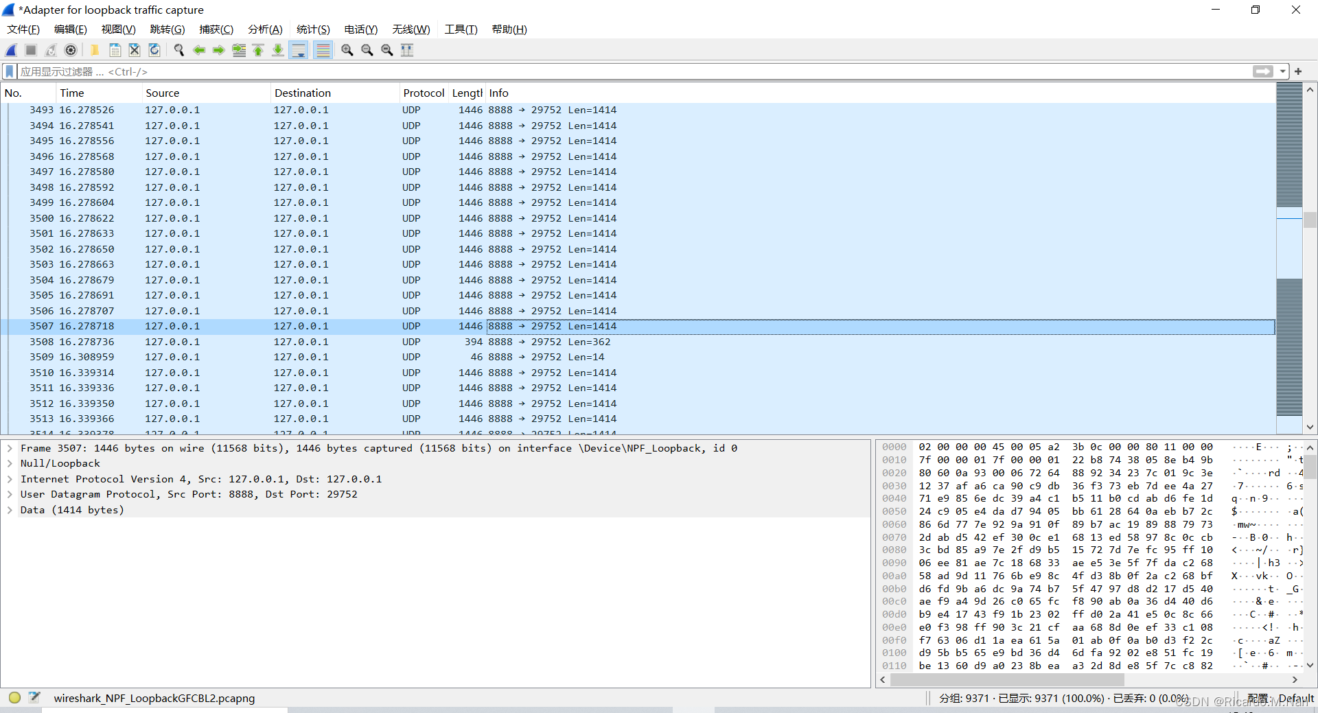The height and width of the screenshot is (713, 1318).
Task: Expand Internet Protocol Version 4 details
Action: tap(10, 479)
